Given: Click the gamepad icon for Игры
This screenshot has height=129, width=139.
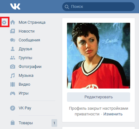Looking at the screenshot, I should tap(13, 93).
